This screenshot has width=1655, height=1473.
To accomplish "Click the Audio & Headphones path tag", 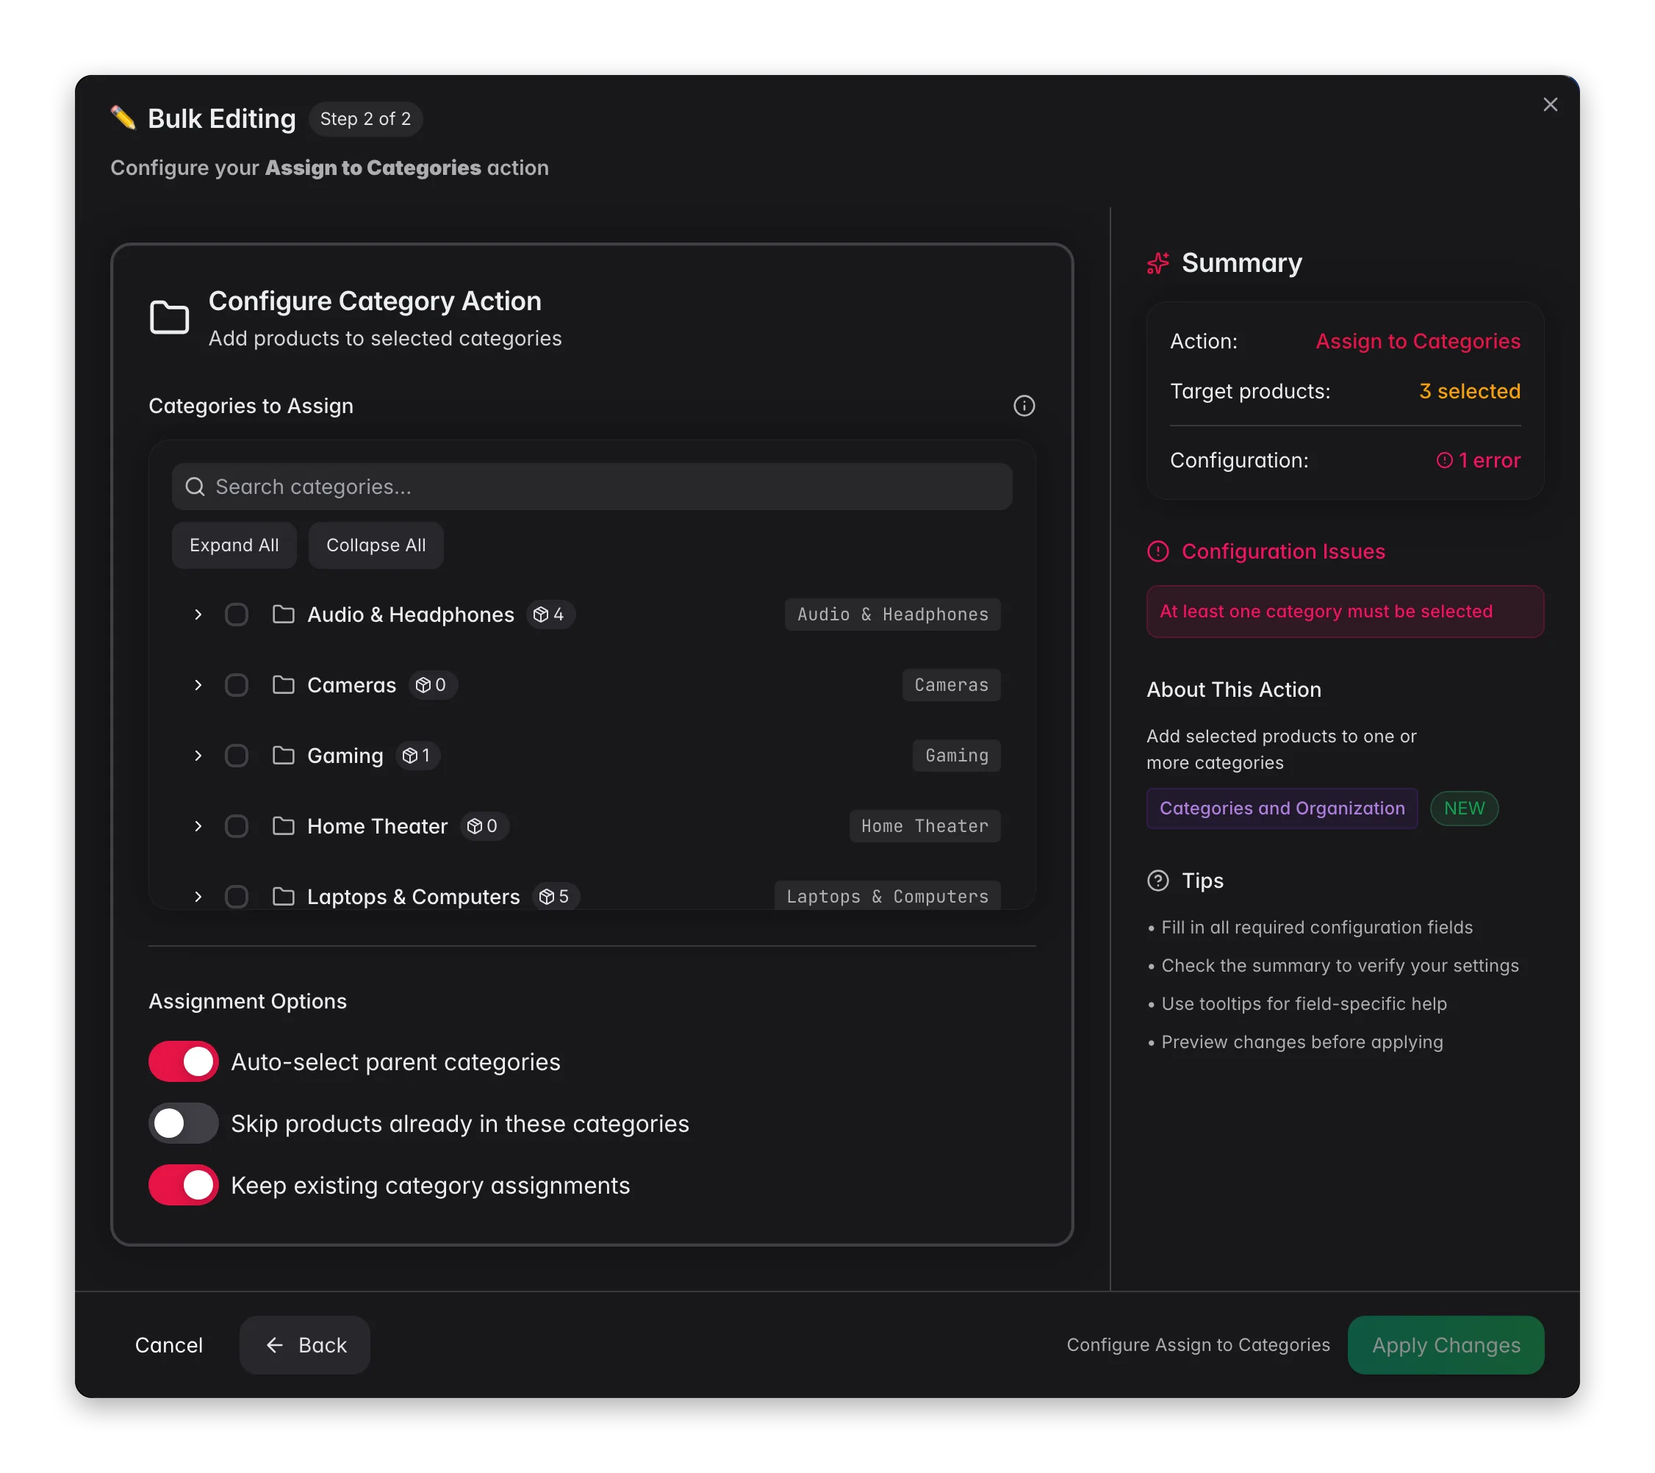I will [892, 614].
